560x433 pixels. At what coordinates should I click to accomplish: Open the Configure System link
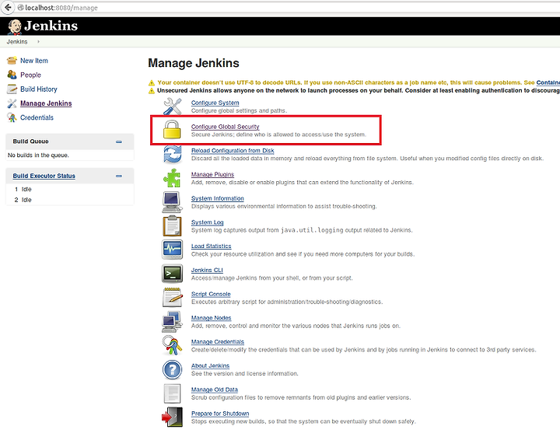pyautogui.click(x=215, y=103)
